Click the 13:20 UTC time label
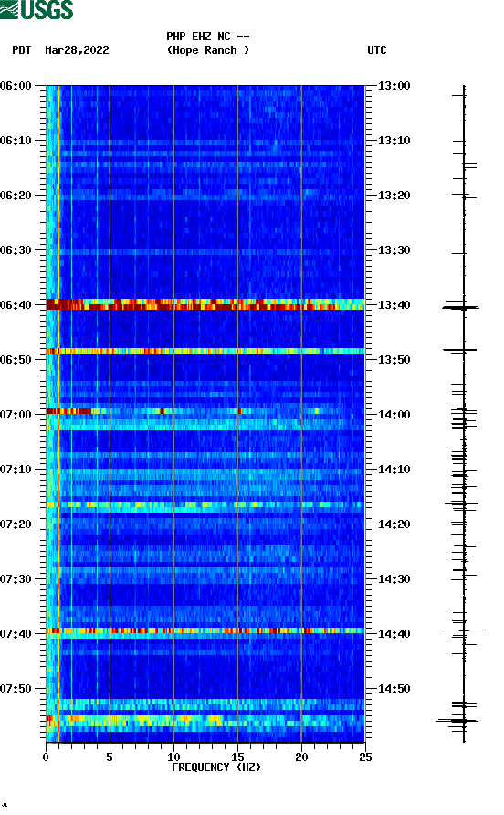The width and height of the screenshot is (504, 815). pos(394,196)
